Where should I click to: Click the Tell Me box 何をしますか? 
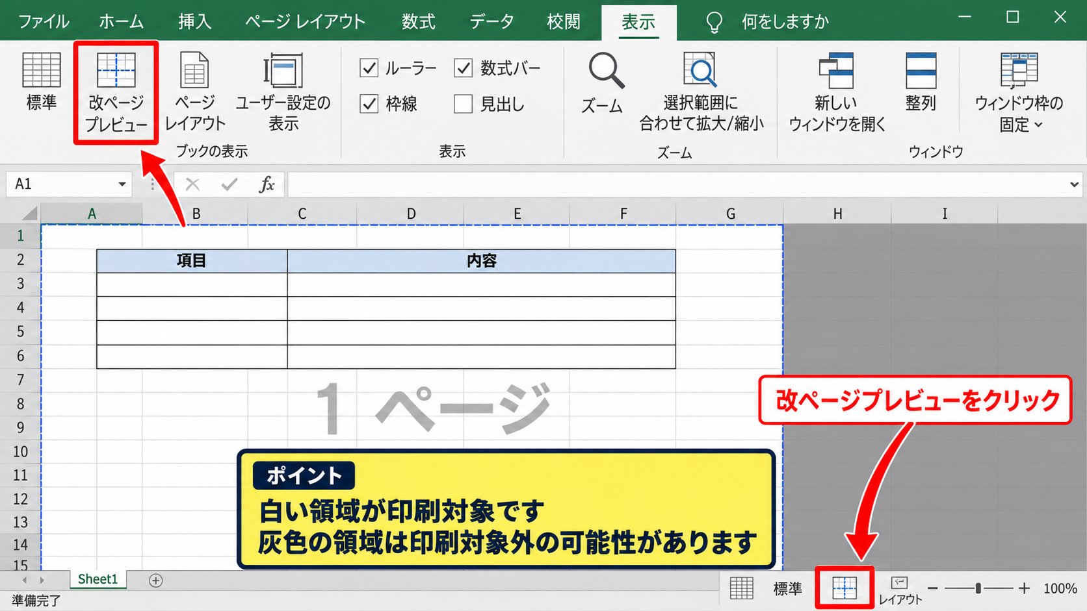pos(785,22)
